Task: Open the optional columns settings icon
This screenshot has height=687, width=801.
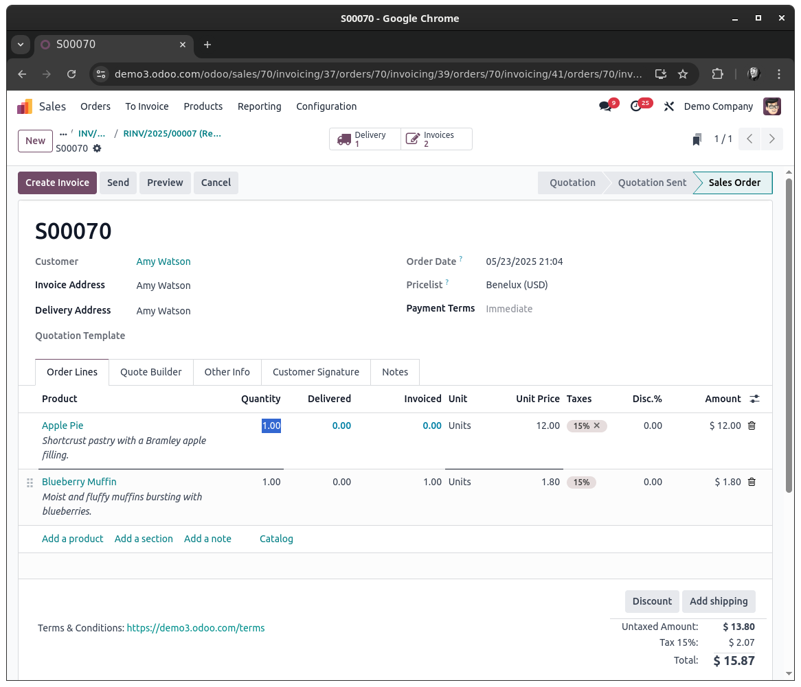Action: click(x=754, y=399)
